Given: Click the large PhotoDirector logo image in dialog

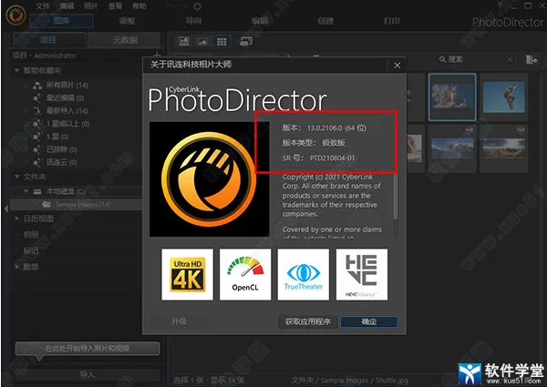Looking at the screenshot, I should tap(210, 179).
